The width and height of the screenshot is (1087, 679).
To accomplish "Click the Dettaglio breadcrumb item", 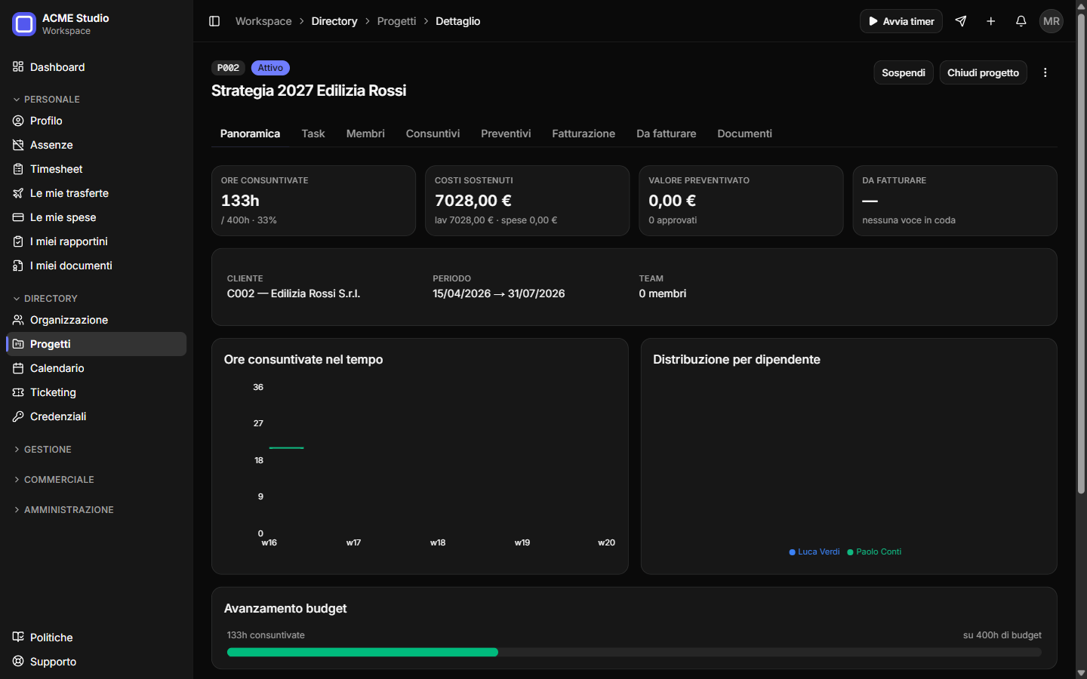I will click(x=457, y=21).
